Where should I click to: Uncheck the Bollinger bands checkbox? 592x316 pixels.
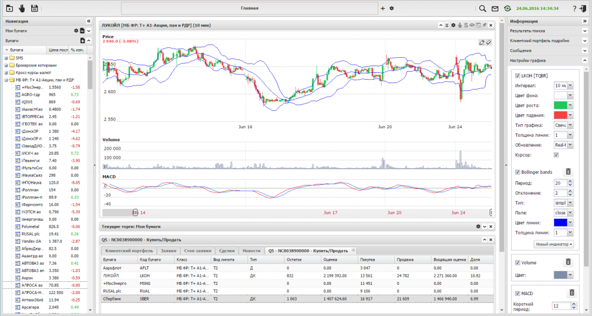coord(517,172)
